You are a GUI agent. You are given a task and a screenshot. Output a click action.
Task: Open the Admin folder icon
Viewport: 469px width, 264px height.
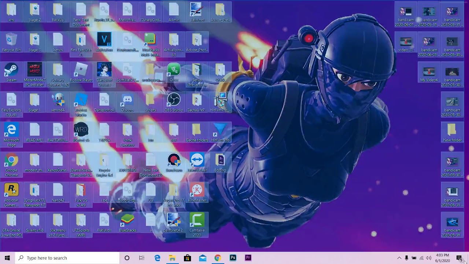tap(174, 12)
